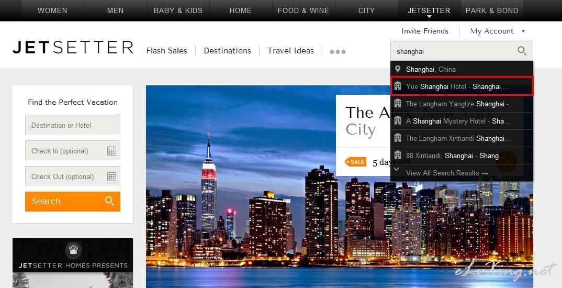The width and height of the screenshot is (562, 288).
Task: Click hotel icon beside A Shanghai Mystery Hotel
Action: (398, 120)
